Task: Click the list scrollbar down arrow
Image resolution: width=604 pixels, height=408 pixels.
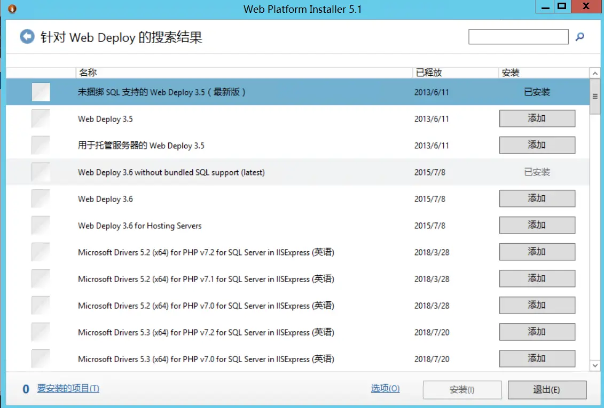Action: (x=595, y=366)
